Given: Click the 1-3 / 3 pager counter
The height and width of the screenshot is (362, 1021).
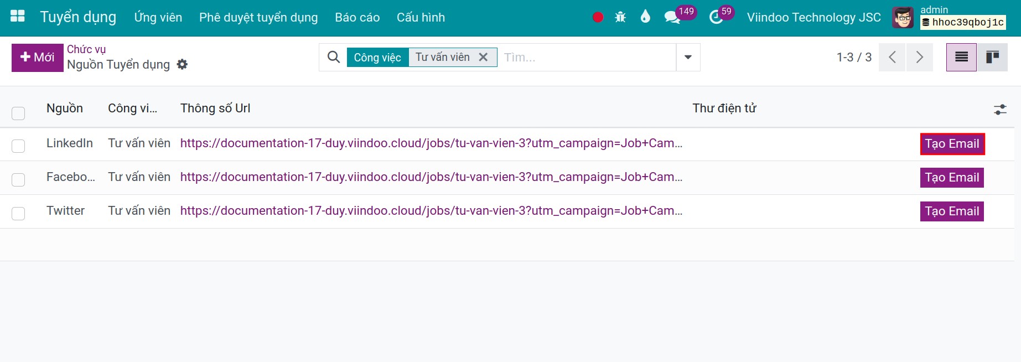Looking at the screenshot, I should click(x=854, y=57).
